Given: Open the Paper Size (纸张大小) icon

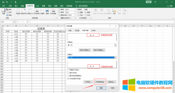Looking at the screenshot, I should (30, 11).
